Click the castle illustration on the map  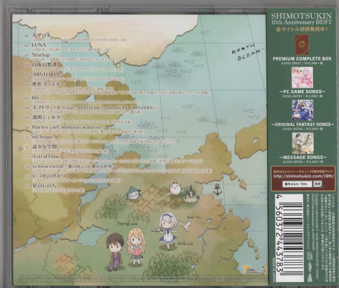[x=191, y=194]
